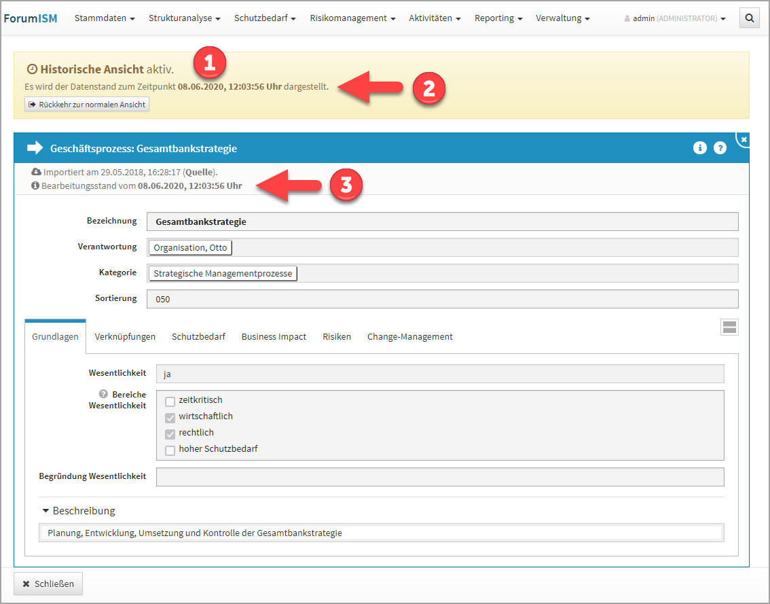
Task: Toggle the wirtschaftlich checkbox
Action: tap(170, 417)
